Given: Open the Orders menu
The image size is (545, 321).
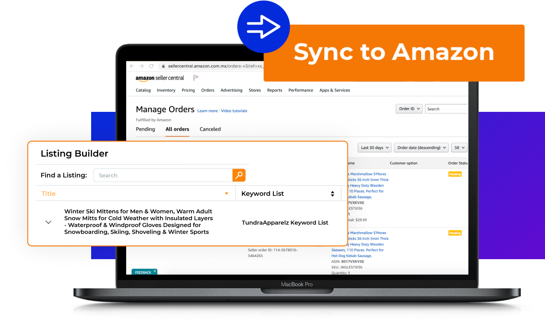Looking at the screenshot, I should tap(208, 90).
